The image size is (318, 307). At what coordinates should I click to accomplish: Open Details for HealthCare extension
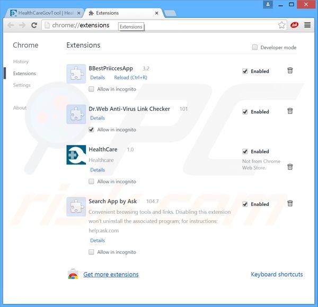pyautogui.click(x=98, y=170)
